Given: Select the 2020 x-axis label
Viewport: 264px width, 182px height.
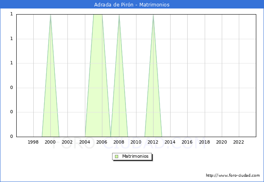Looking at the screenshot, I should 221,142.
